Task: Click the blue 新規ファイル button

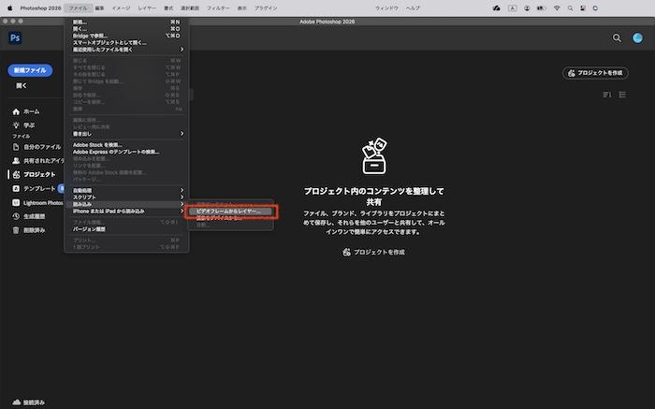Action: point(30,70)
